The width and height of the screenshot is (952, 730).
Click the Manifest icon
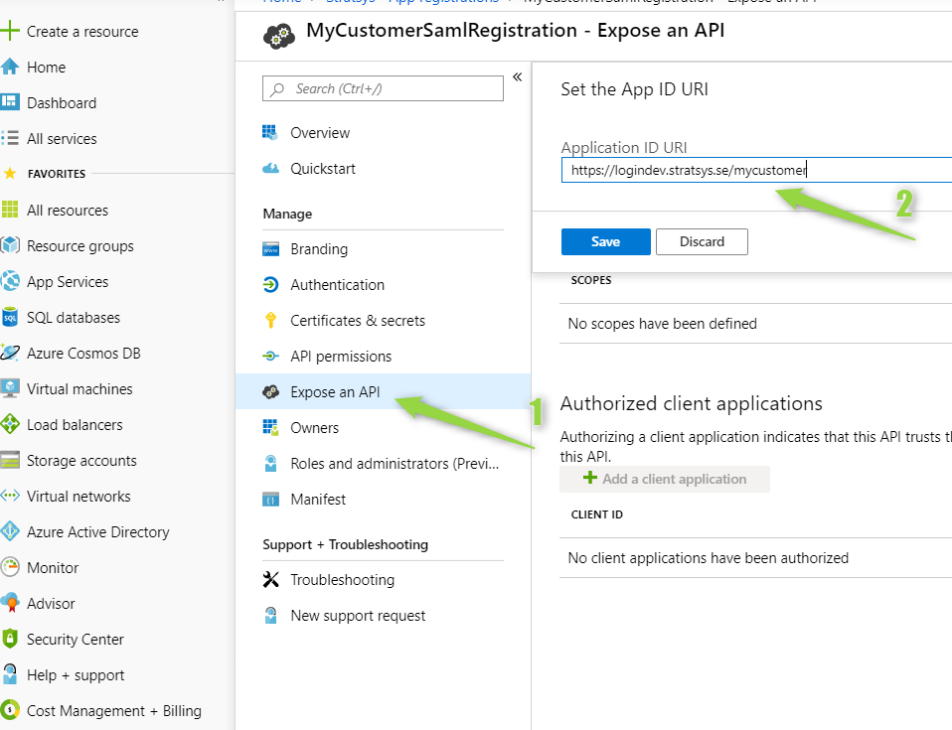click(x=270, y=500)
